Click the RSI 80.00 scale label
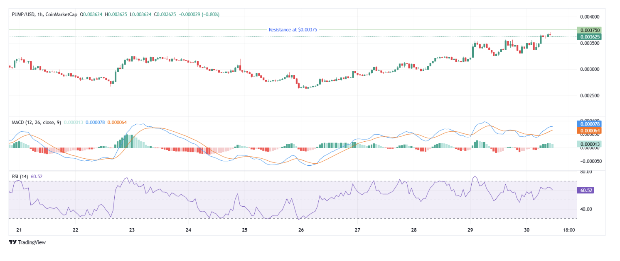The image size is (620, 261). pyautogui.click(x=586, y=172)
